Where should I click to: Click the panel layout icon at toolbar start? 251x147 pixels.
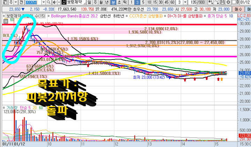point(5,2)
